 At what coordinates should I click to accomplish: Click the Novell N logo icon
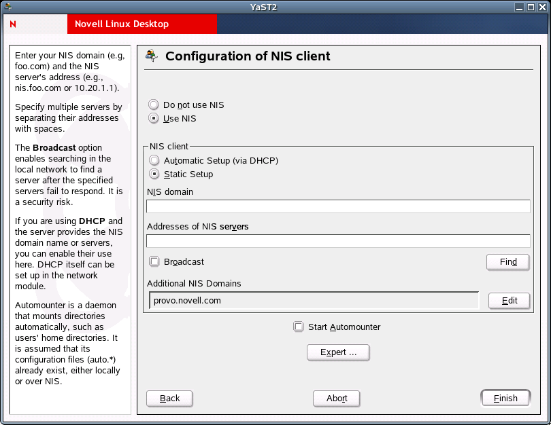coord(13,24)
